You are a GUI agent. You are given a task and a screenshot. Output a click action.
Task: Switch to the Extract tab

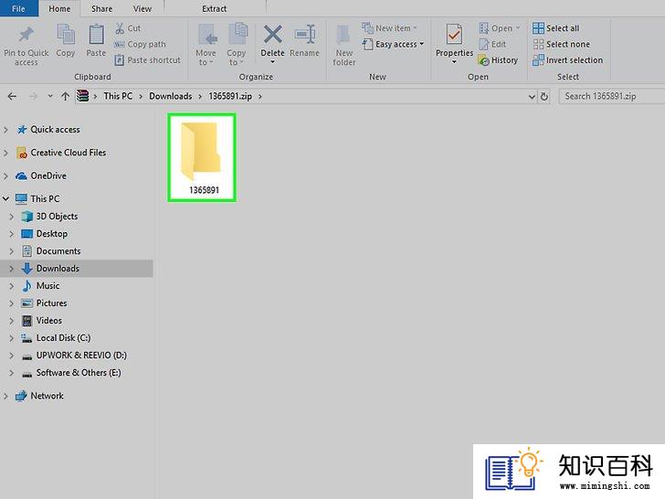[x=215, y=8]
